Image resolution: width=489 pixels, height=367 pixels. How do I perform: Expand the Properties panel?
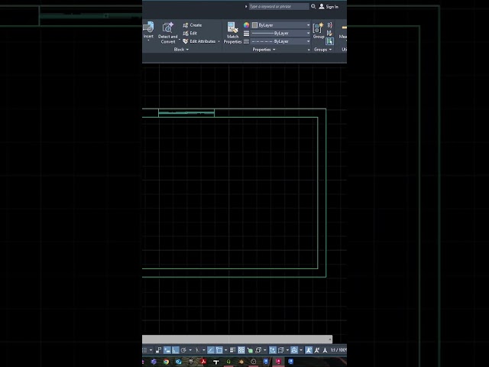pyautogui.click(x=264, y=49)
